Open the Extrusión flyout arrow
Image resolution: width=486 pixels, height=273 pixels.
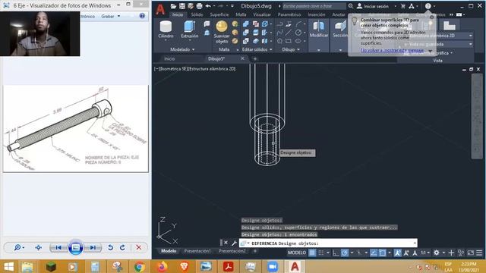click(x=189, y=40)
